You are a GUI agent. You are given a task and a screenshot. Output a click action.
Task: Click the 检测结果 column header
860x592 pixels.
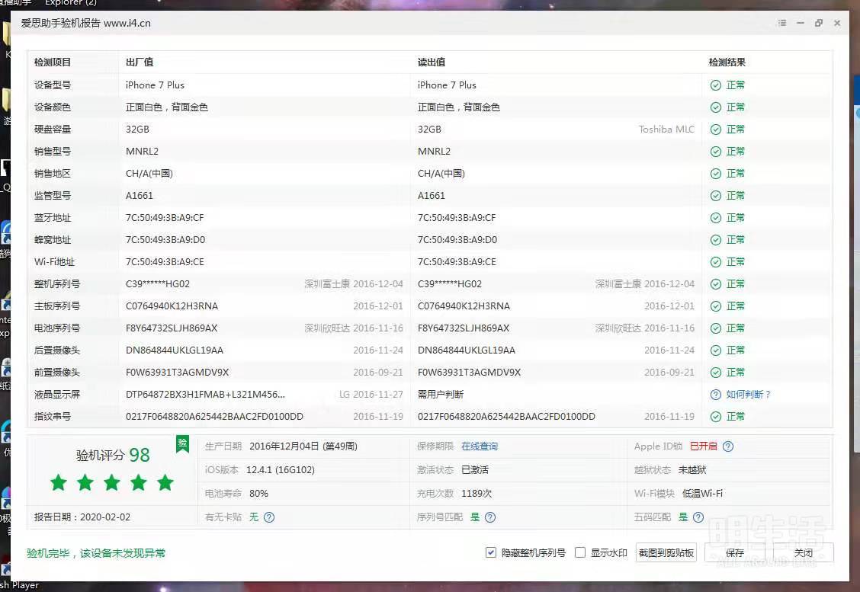(x=727, y=62)
